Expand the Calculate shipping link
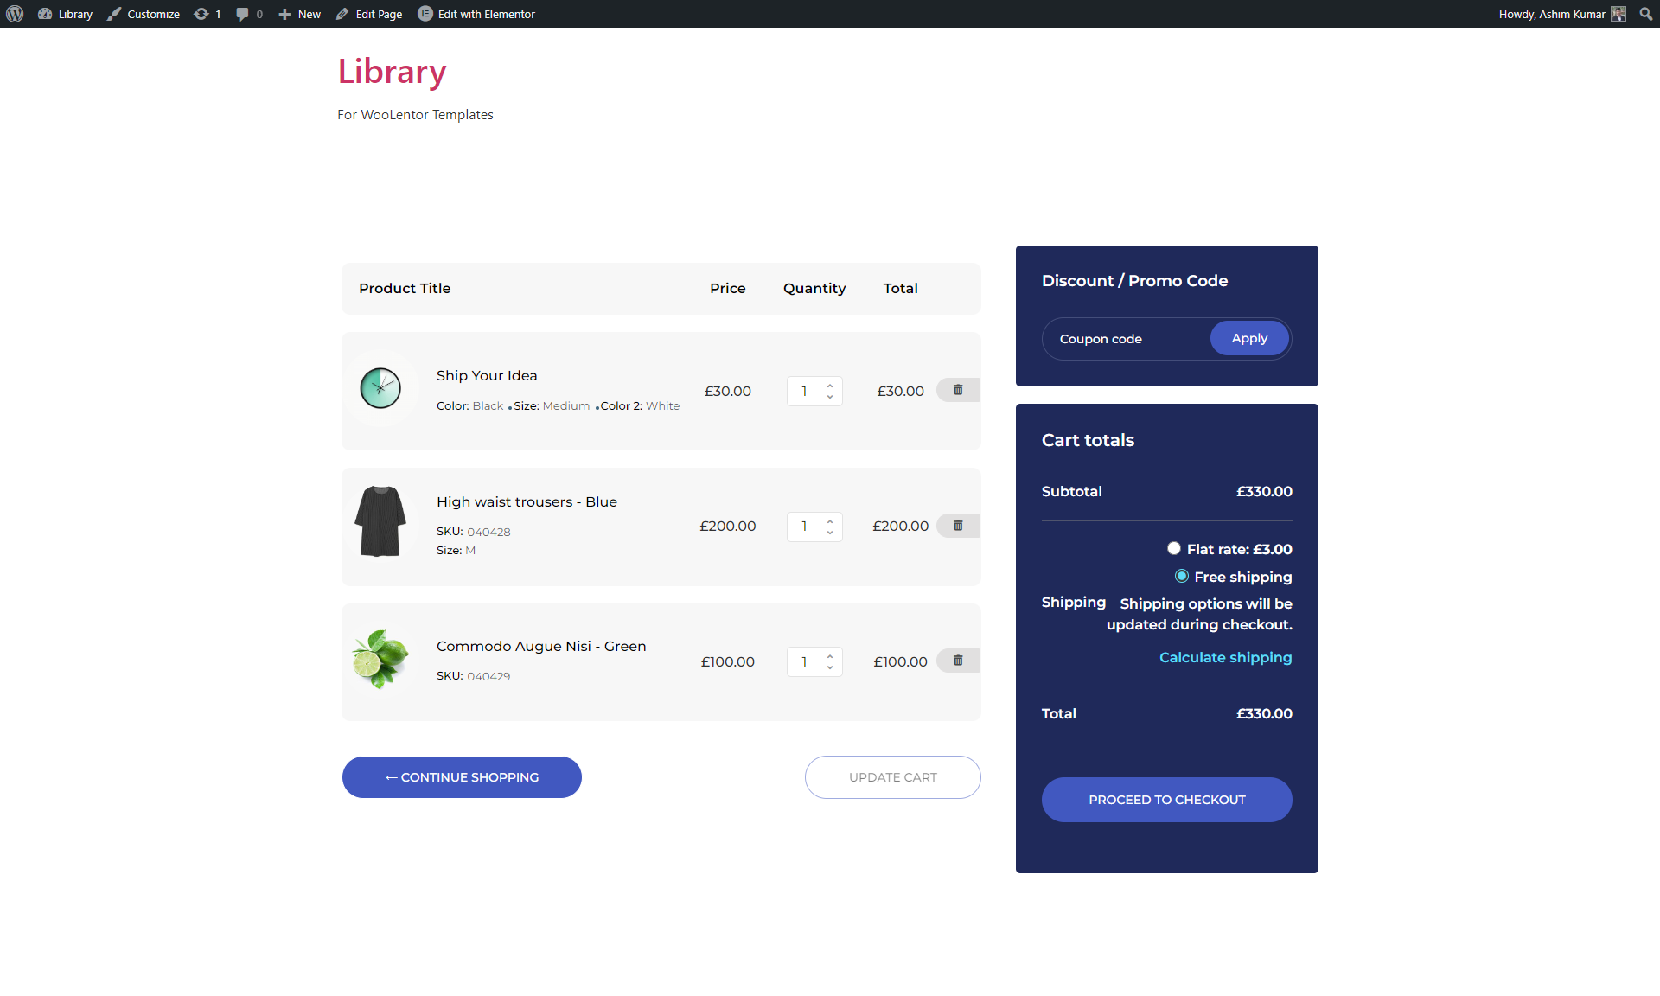This screenshot has width=1660, height=996. (x=1225, y=657)
